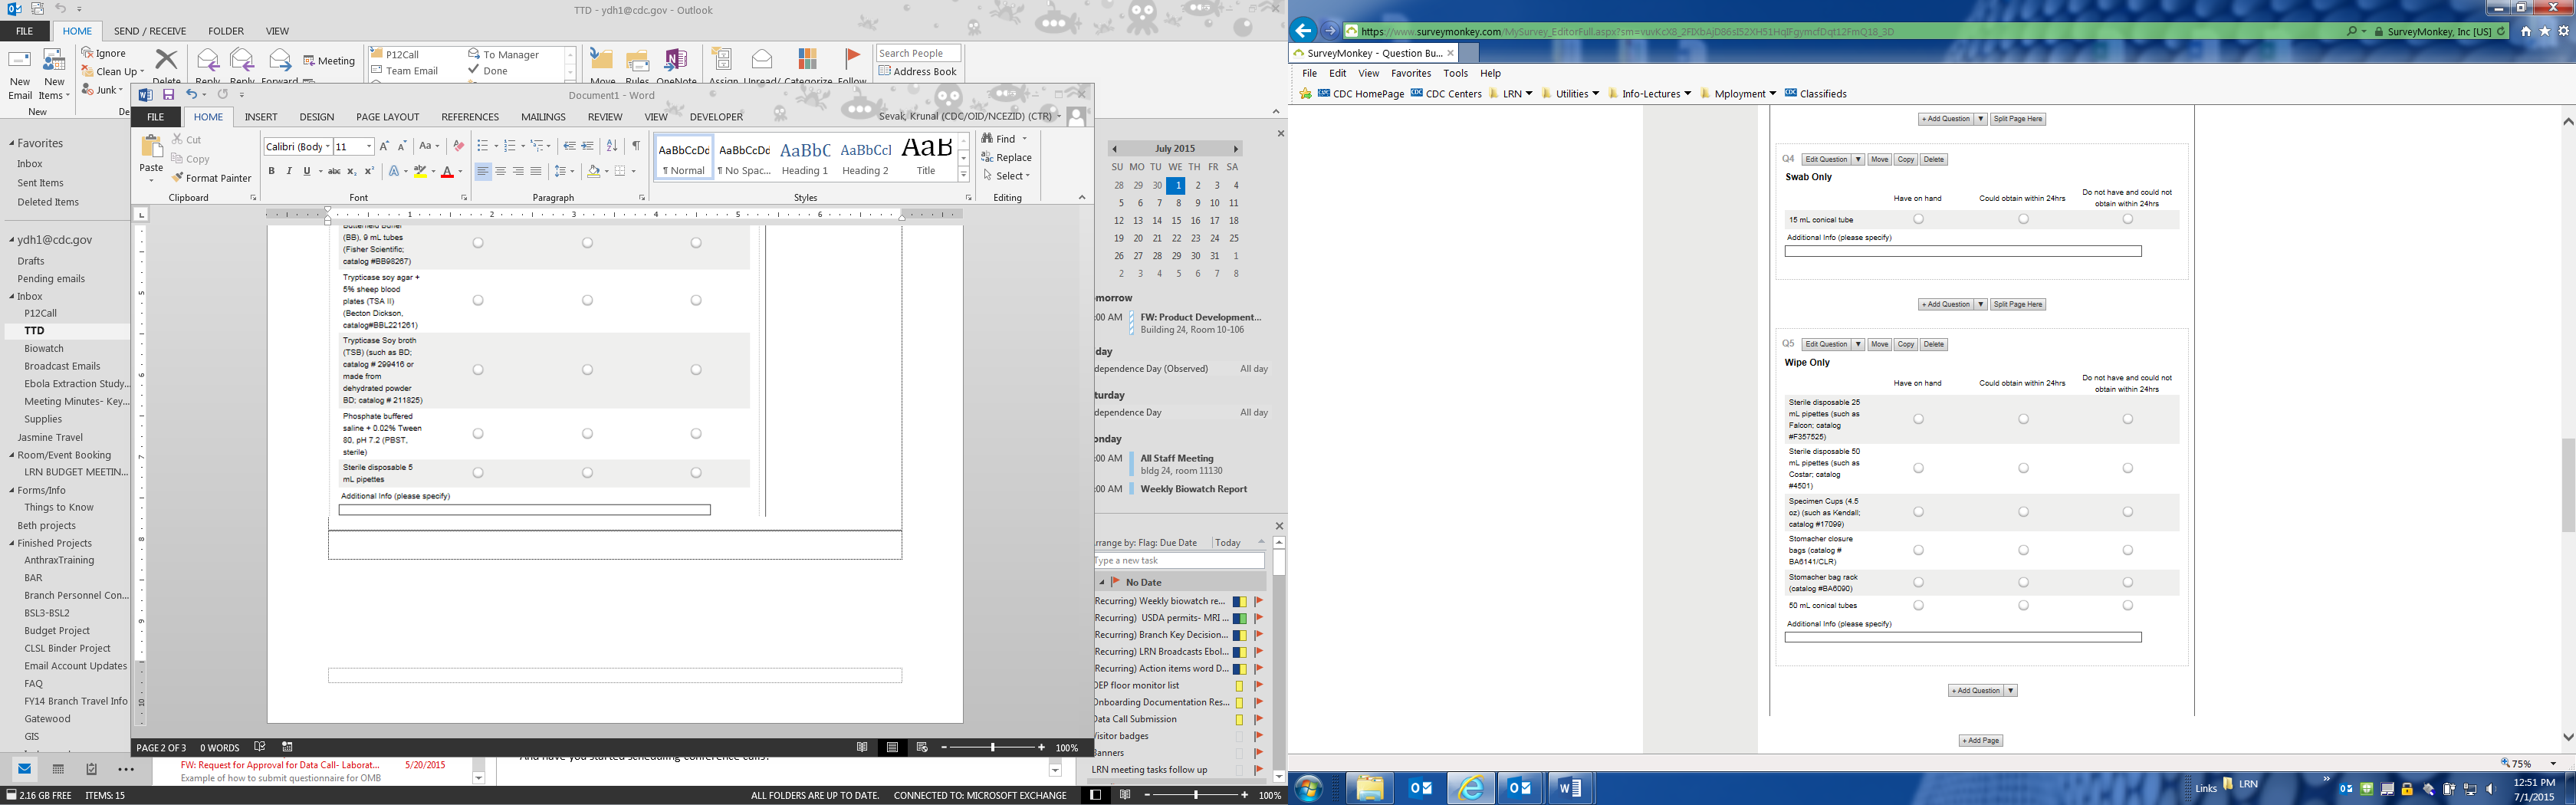The width and height of the screenshot is (2576, 805).
Task: Apply bold formatting in Word
Action: point(271,172)
